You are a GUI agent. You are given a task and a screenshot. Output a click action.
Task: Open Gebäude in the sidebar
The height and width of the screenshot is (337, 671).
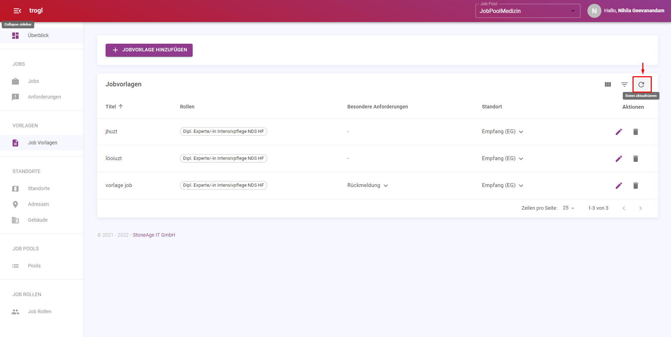coord(42,220)
